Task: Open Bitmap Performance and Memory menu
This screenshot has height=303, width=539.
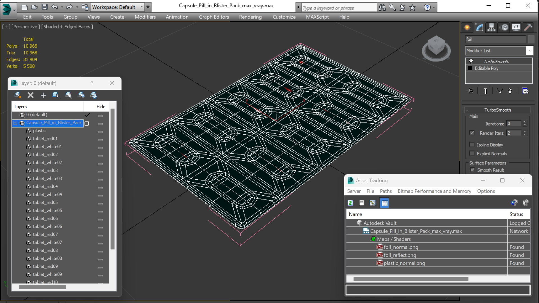Action: (434, 191)
